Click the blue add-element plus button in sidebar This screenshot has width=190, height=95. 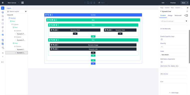coord(3,8)
